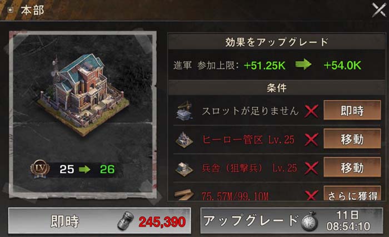The height and width of the screenshot is (237, 389).
Task: Click the construction slot crane icon
Action: click(184, 111)
